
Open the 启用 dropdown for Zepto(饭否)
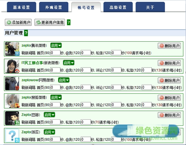point(49,132)
